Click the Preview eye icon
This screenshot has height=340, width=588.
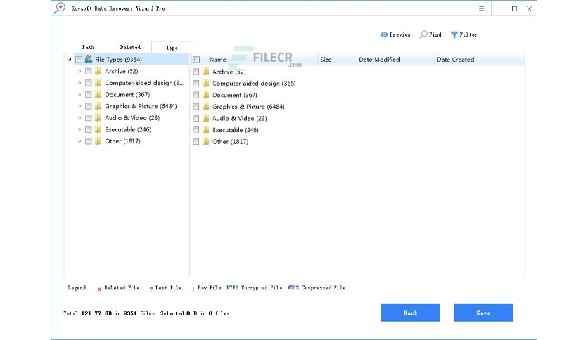pyautogui.click(x=383, y=34)
